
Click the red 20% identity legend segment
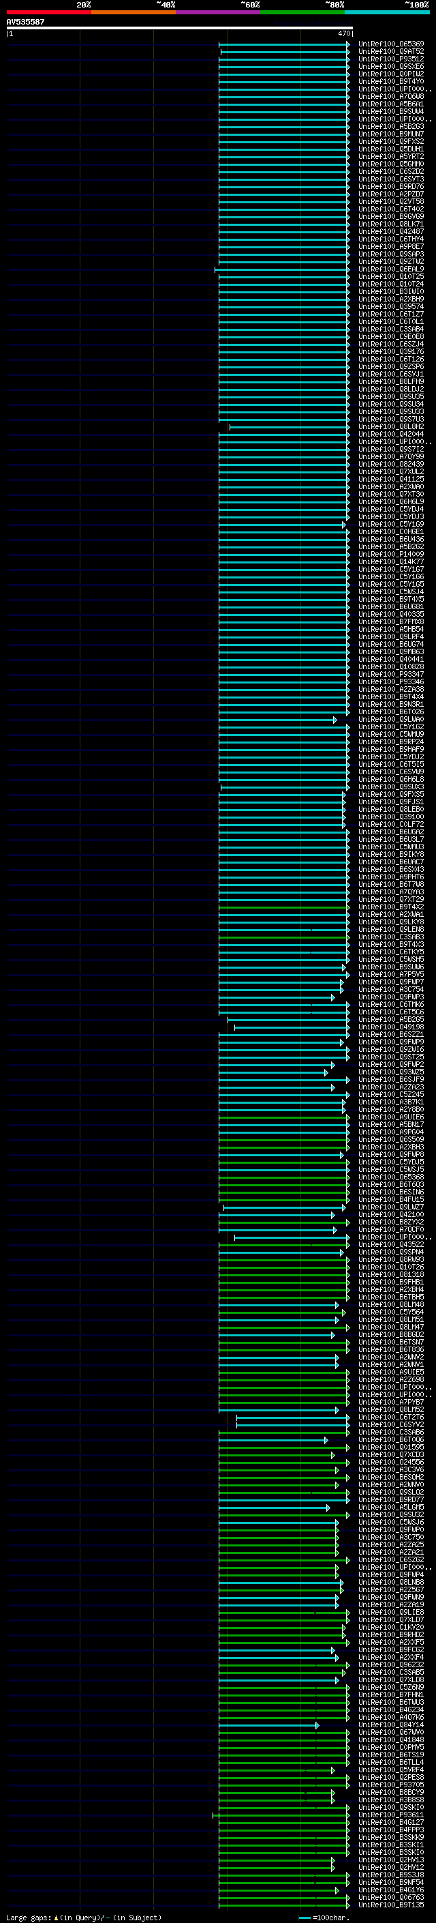click(48, 12)
